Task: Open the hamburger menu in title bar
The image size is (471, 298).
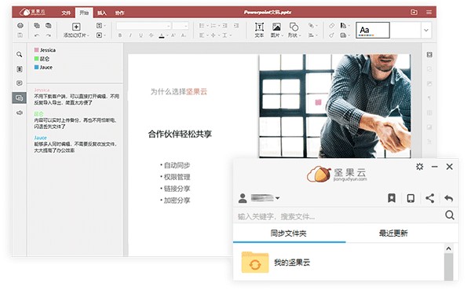Action: pos(429,12)
